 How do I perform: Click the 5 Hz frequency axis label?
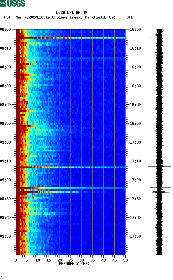(27, 260)
